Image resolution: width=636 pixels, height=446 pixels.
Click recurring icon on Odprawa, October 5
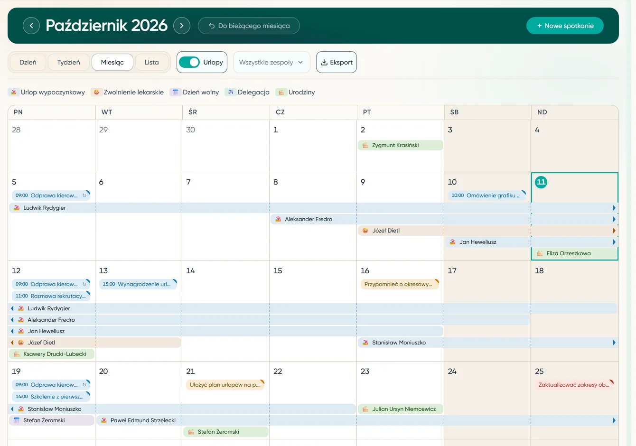click(x=84, y=195)
